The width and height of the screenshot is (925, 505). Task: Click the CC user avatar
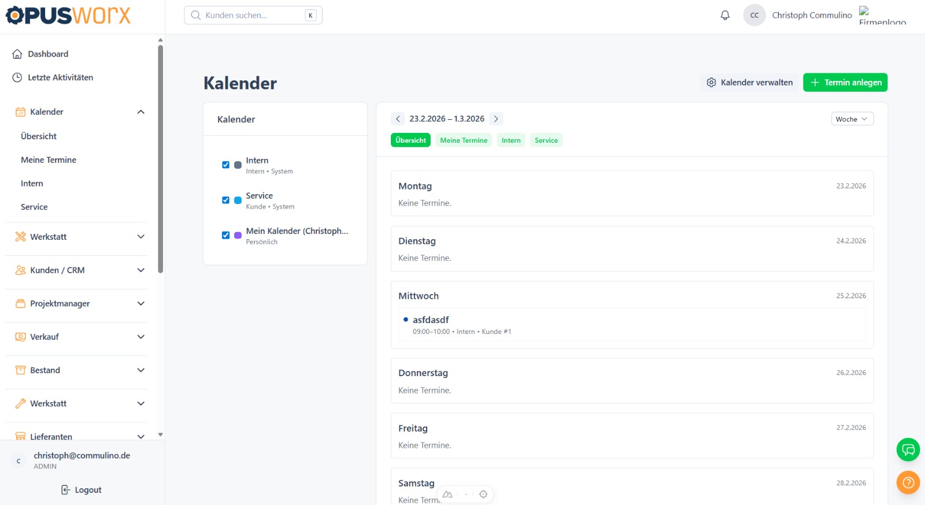(x=754, y=16)
